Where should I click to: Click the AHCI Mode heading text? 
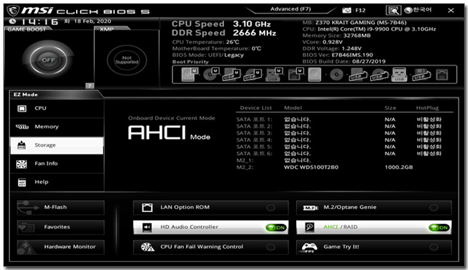point(169,133)
